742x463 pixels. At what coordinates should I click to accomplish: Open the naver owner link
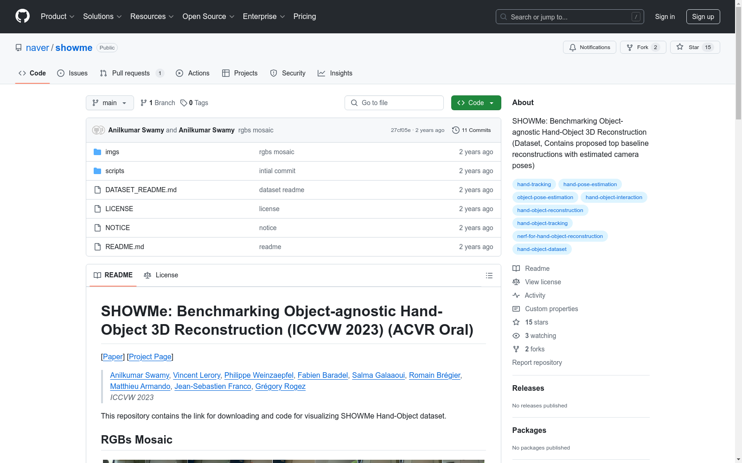(38, 48)
